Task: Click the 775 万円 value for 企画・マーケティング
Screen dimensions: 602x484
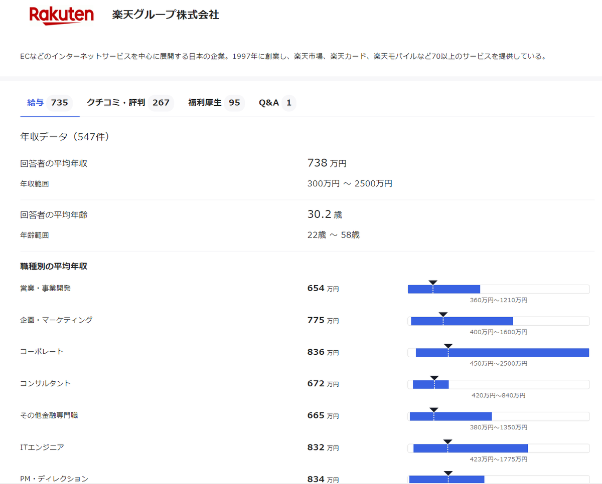Action: coord(323,320)
